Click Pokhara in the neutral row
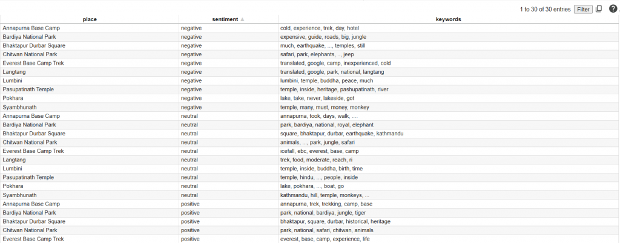 pyautogui.click(x=13, y=186)
